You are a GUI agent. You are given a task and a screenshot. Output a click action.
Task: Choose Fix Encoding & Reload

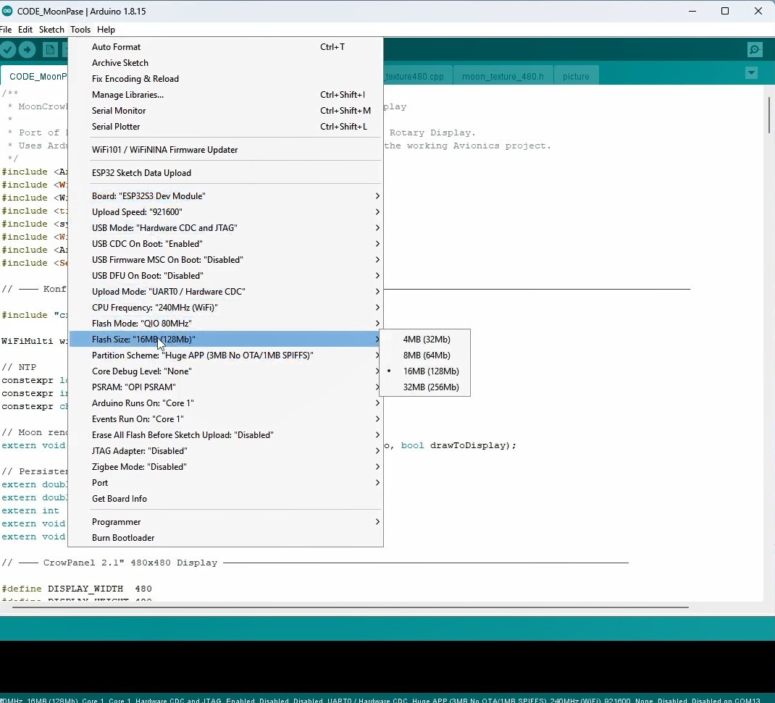tap(226, 78)
